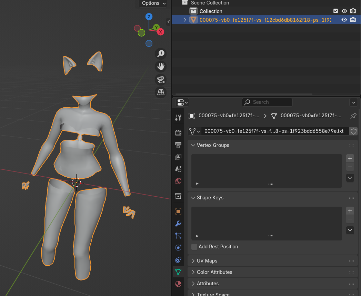Screen dimensions: 361x296
Task: Open the viewport Options dropdown
Action: (153, 3)
